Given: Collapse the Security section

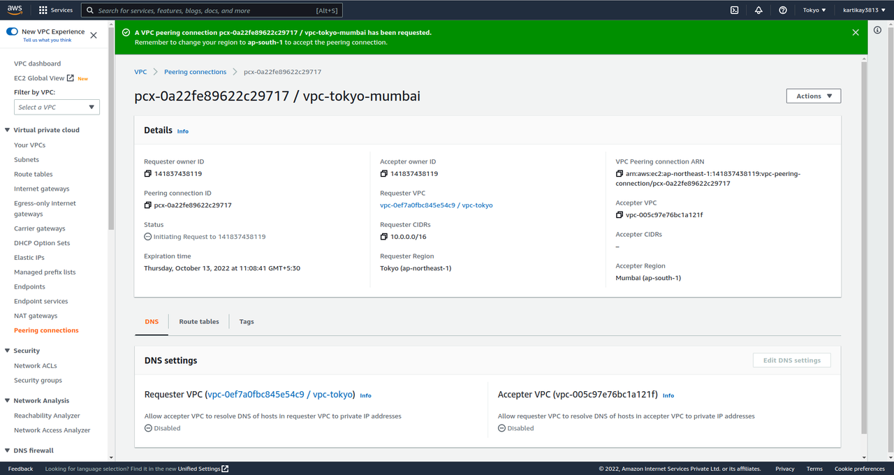Looking at the screenshot, I should tap(8, 351).
